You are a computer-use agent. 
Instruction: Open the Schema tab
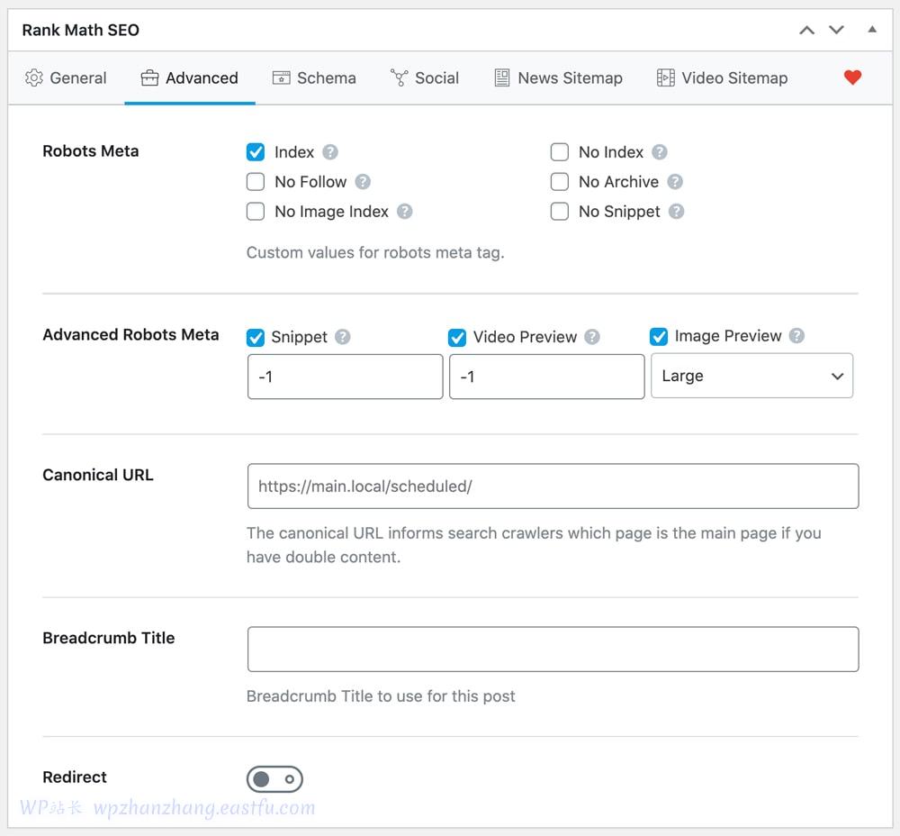314,77
